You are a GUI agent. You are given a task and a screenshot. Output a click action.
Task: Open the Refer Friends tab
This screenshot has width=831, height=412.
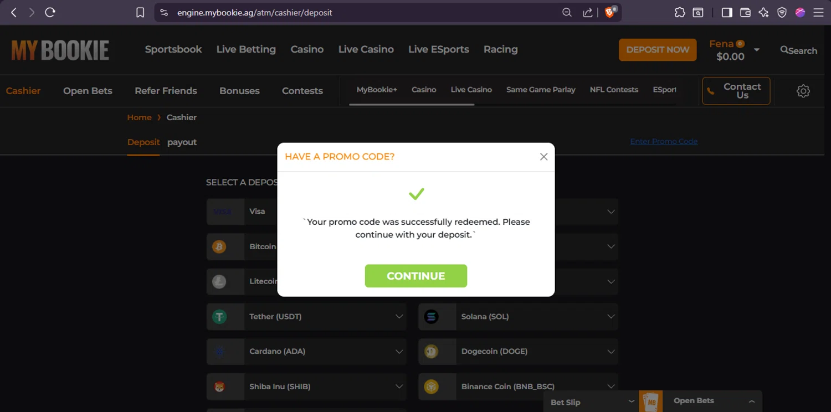(166, 91)
